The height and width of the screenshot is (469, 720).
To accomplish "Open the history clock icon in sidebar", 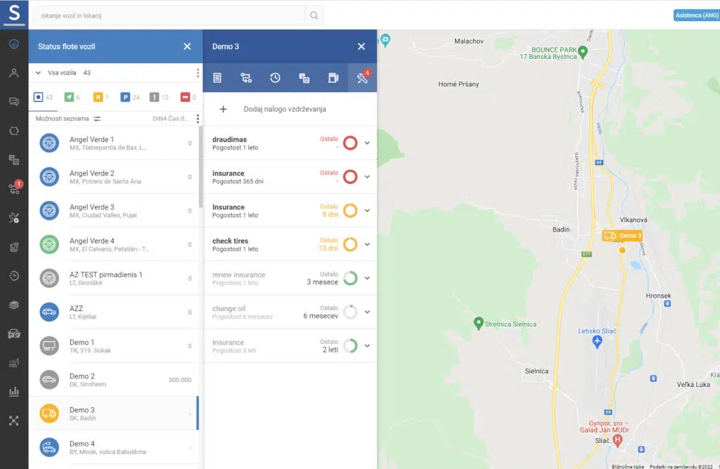I will point(14,275).
